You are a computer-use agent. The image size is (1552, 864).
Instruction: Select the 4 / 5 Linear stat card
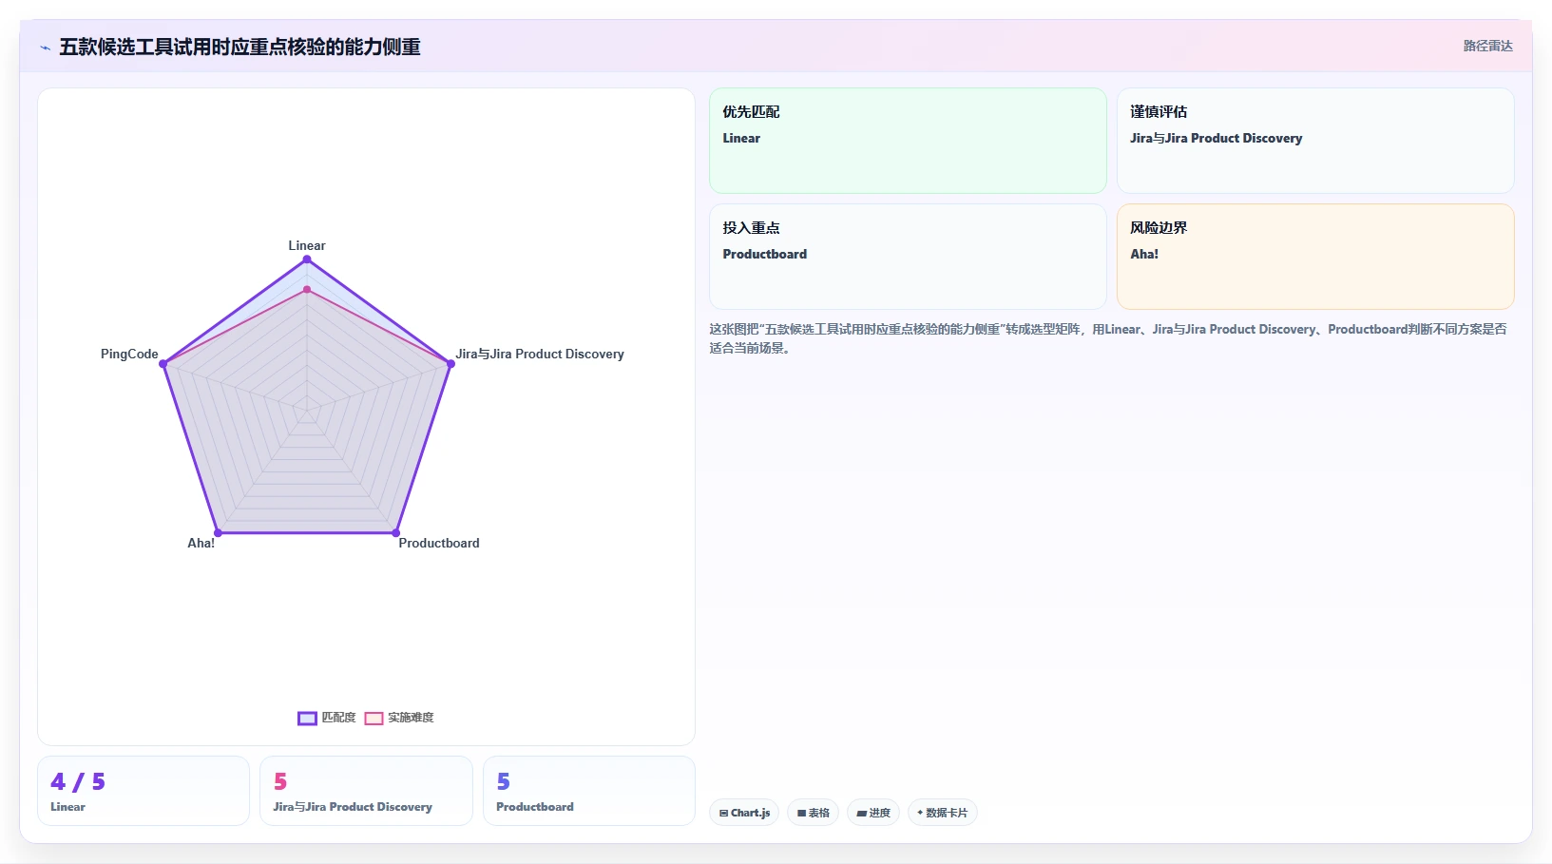(x=144, y=791)
